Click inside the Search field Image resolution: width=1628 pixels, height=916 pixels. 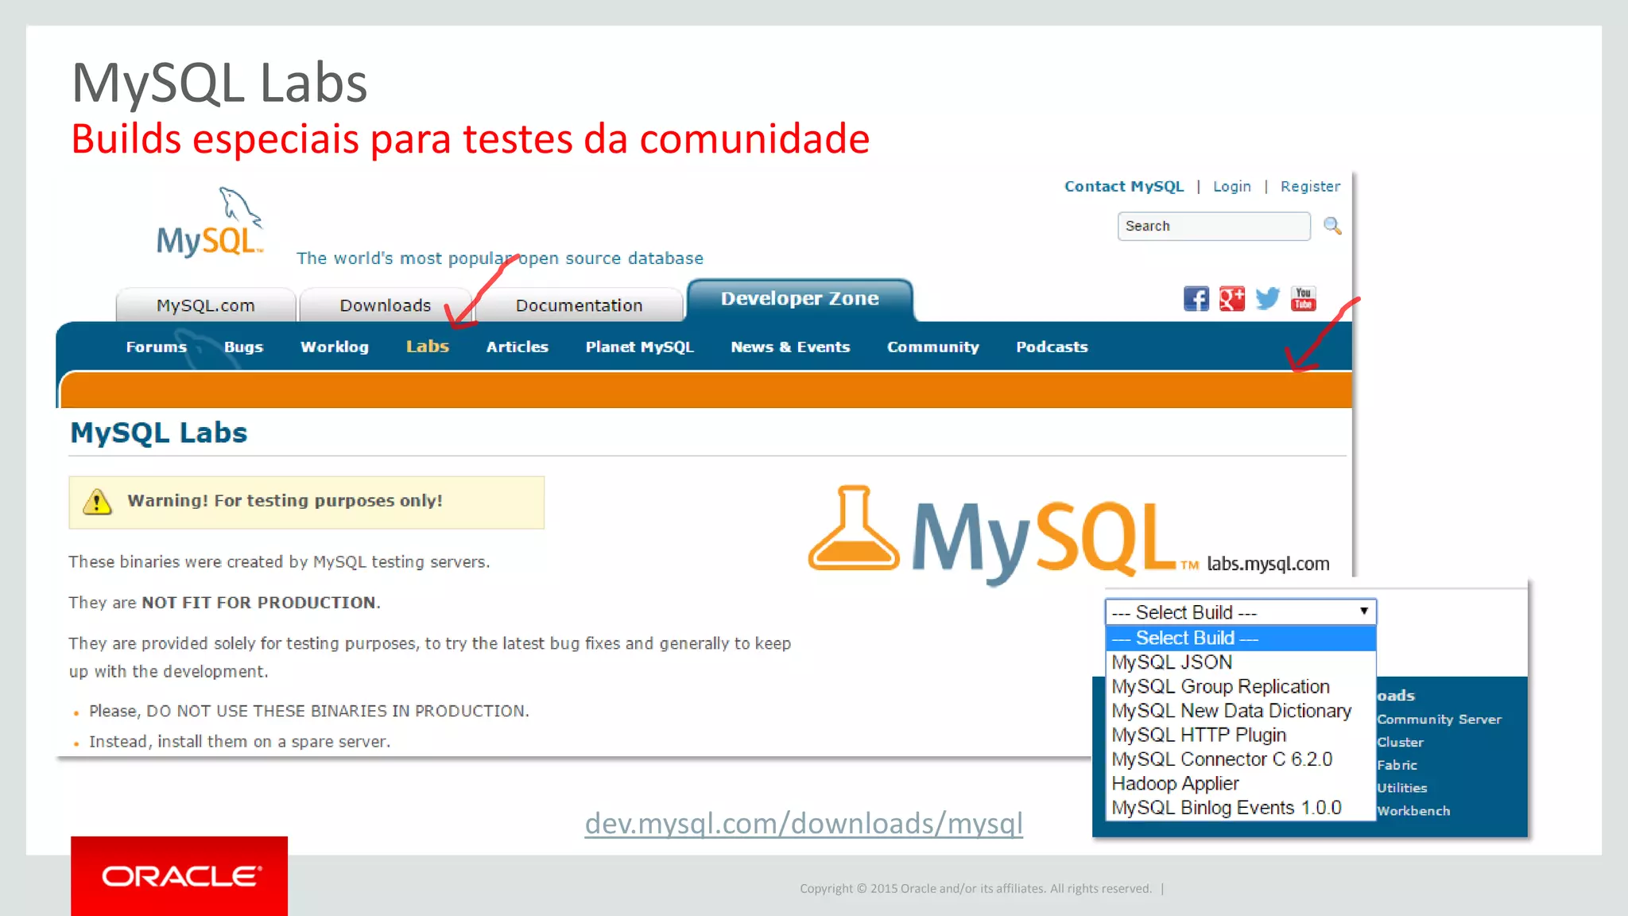(1213, 226)
